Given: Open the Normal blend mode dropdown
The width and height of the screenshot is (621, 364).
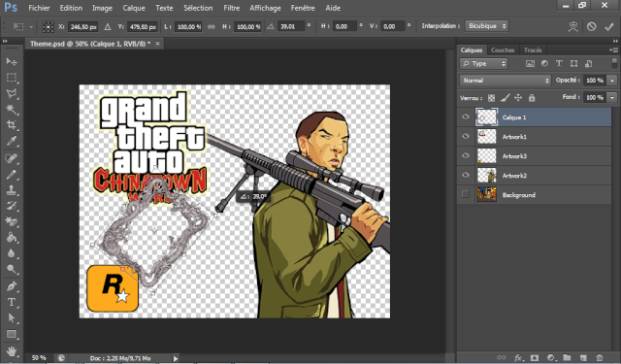Looking at the screenshot, I should [506, 81].
